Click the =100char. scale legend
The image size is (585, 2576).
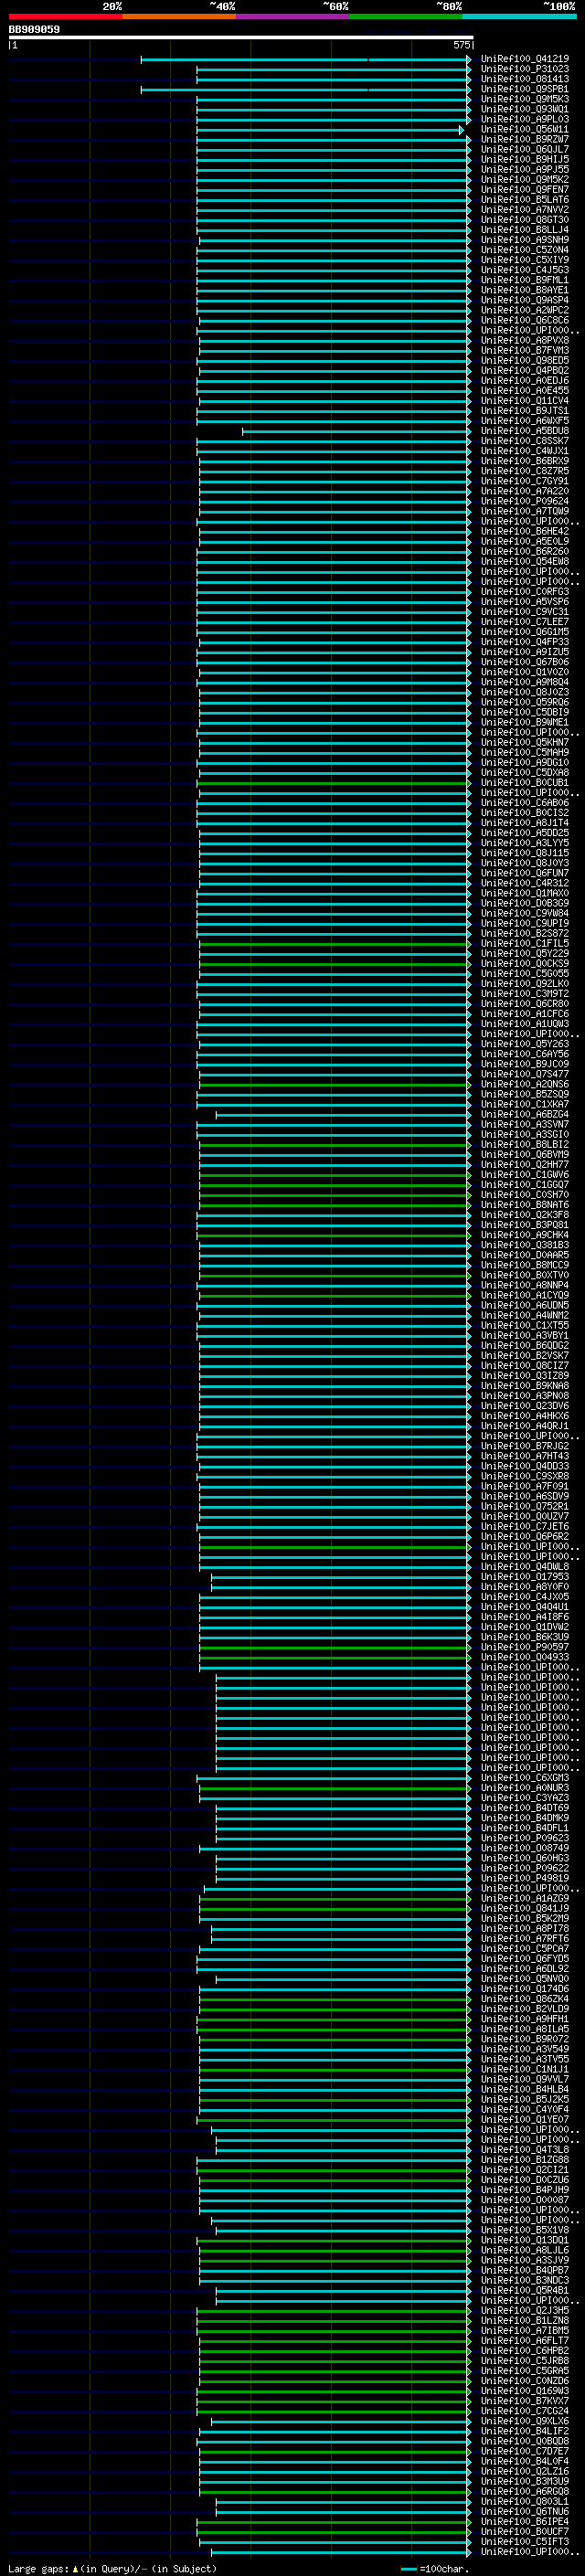pos(435,2568)
